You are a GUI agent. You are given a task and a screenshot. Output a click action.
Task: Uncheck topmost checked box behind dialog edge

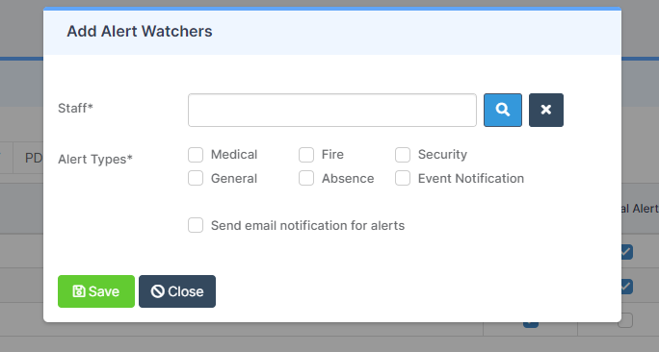[626, 252]
